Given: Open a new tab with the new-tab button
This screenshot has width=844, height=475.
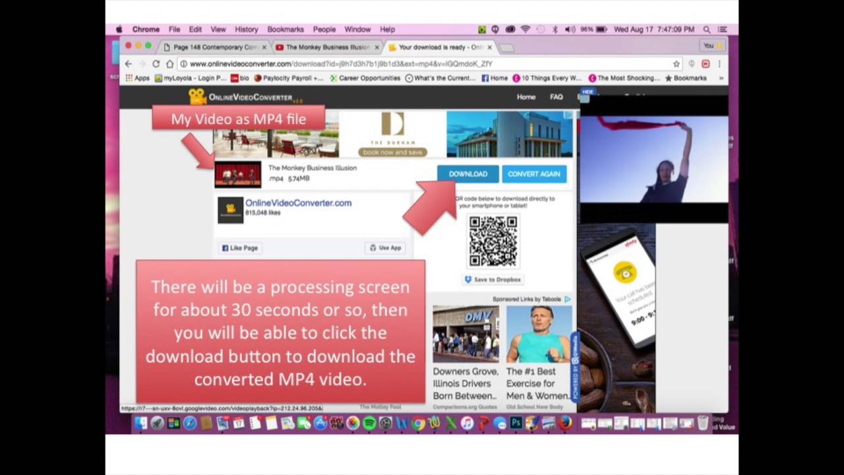Looking at the screenshot, I should coord(506,47).
